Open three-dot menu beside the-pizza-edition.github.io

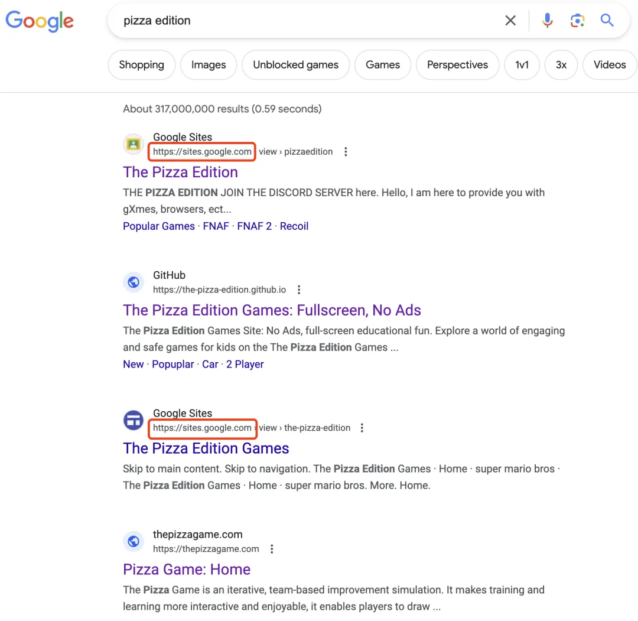click(x=299, y=290)
